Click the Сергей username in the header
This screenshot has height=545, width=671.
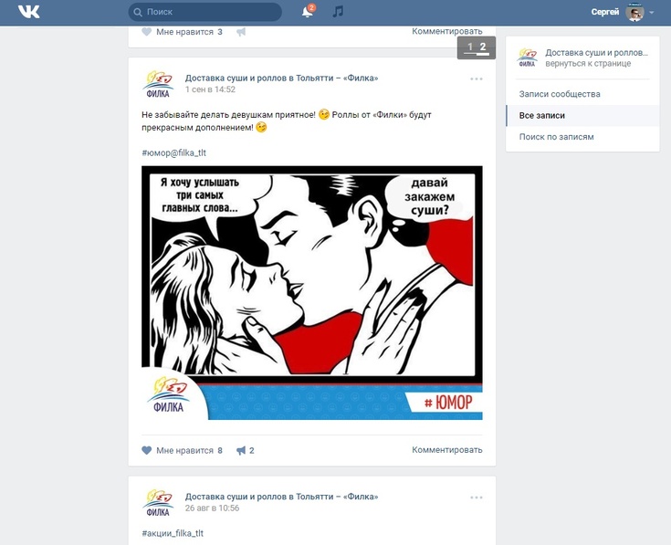tap(604, 12)
